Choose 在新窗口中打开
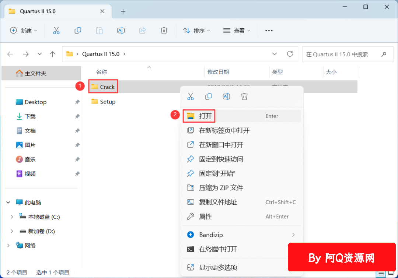The height and width of the screenshot is (278, 398). 242,145
